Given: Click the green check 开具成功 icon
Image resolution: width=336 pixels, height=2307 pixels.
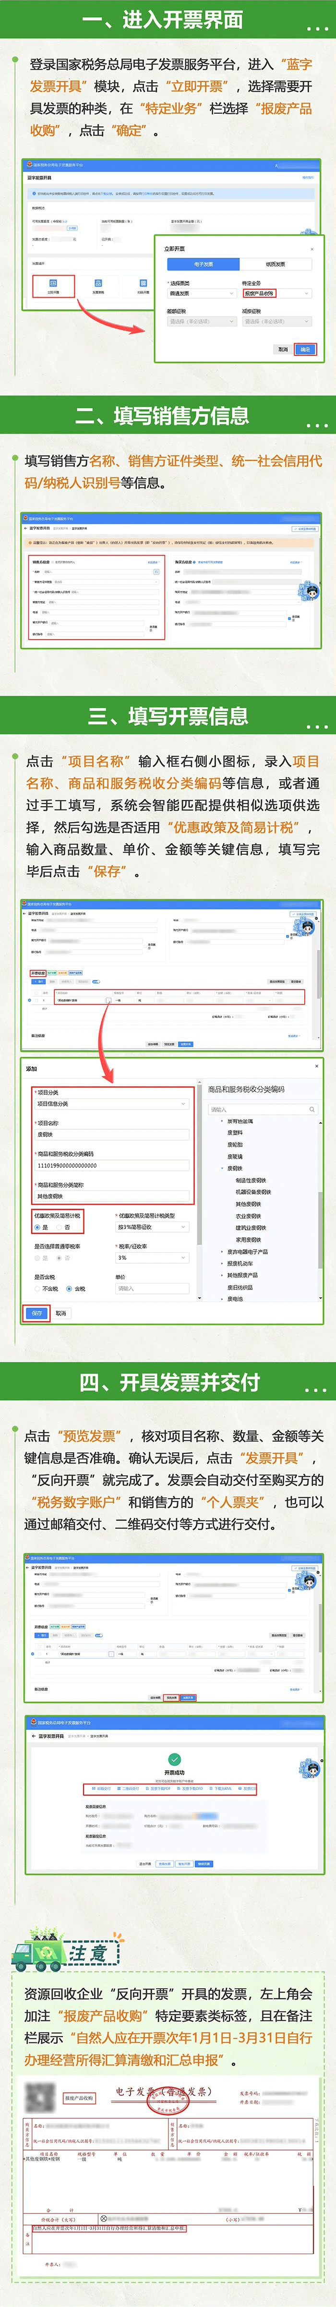Looking at the screenshot, I should [x=174, y=1759].
